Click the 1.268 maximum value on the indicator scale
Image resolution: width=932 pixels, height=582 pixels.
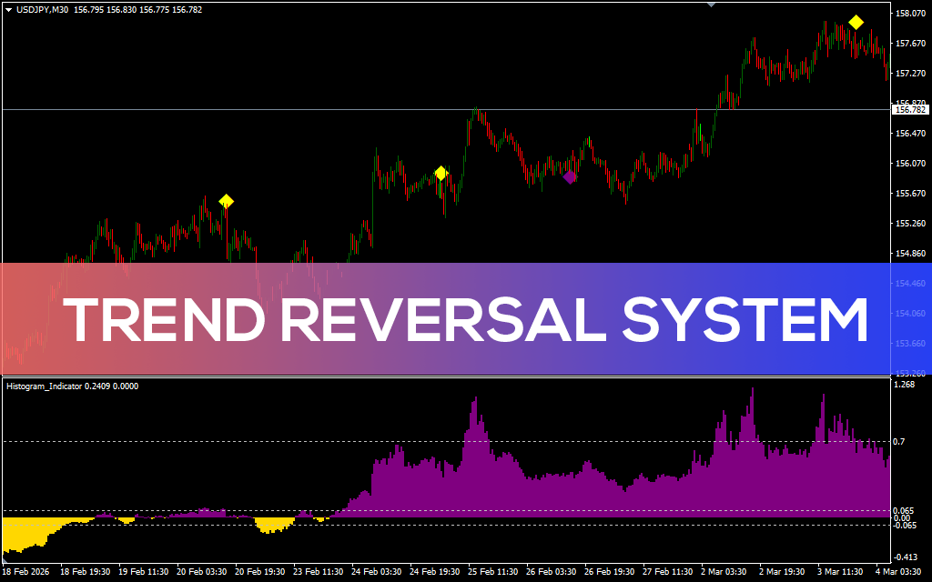click(904, 385)
